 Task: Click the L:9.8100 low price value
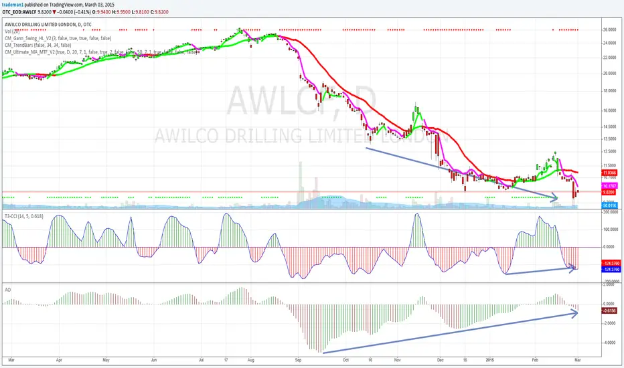141,12
